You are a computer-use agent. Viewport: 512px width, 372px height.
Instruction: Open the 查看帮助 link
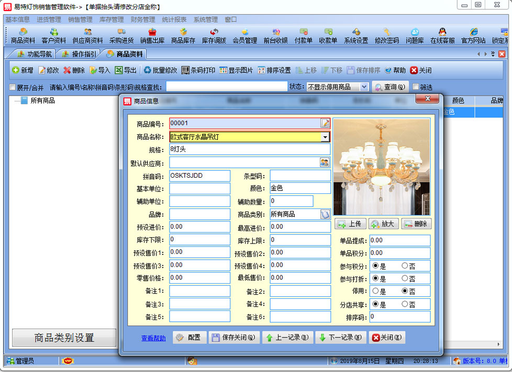(153, 338)
